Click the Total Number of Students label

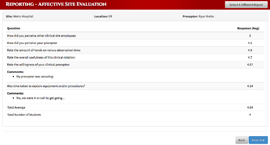[24, 115]
